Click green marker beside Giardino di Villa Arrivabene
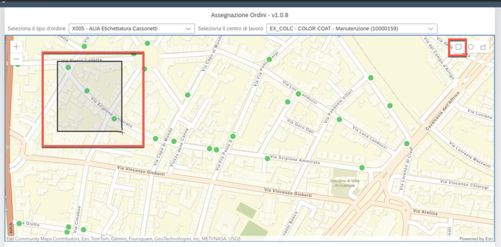Viewport: 501px width, 247px height. (362, 167)
